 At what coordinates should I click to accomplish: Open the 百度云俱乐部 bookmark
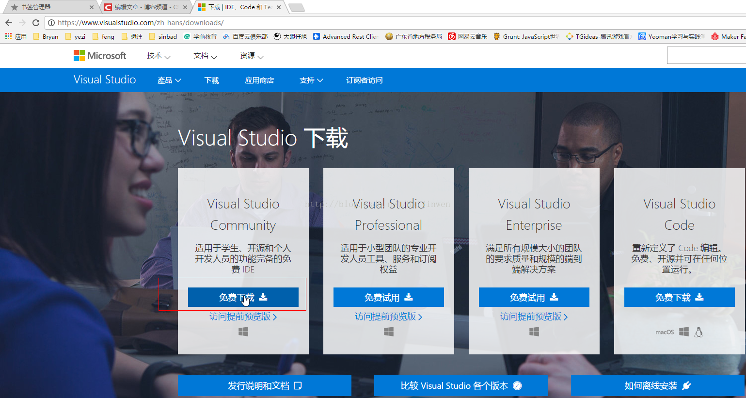tap(245, 36)
